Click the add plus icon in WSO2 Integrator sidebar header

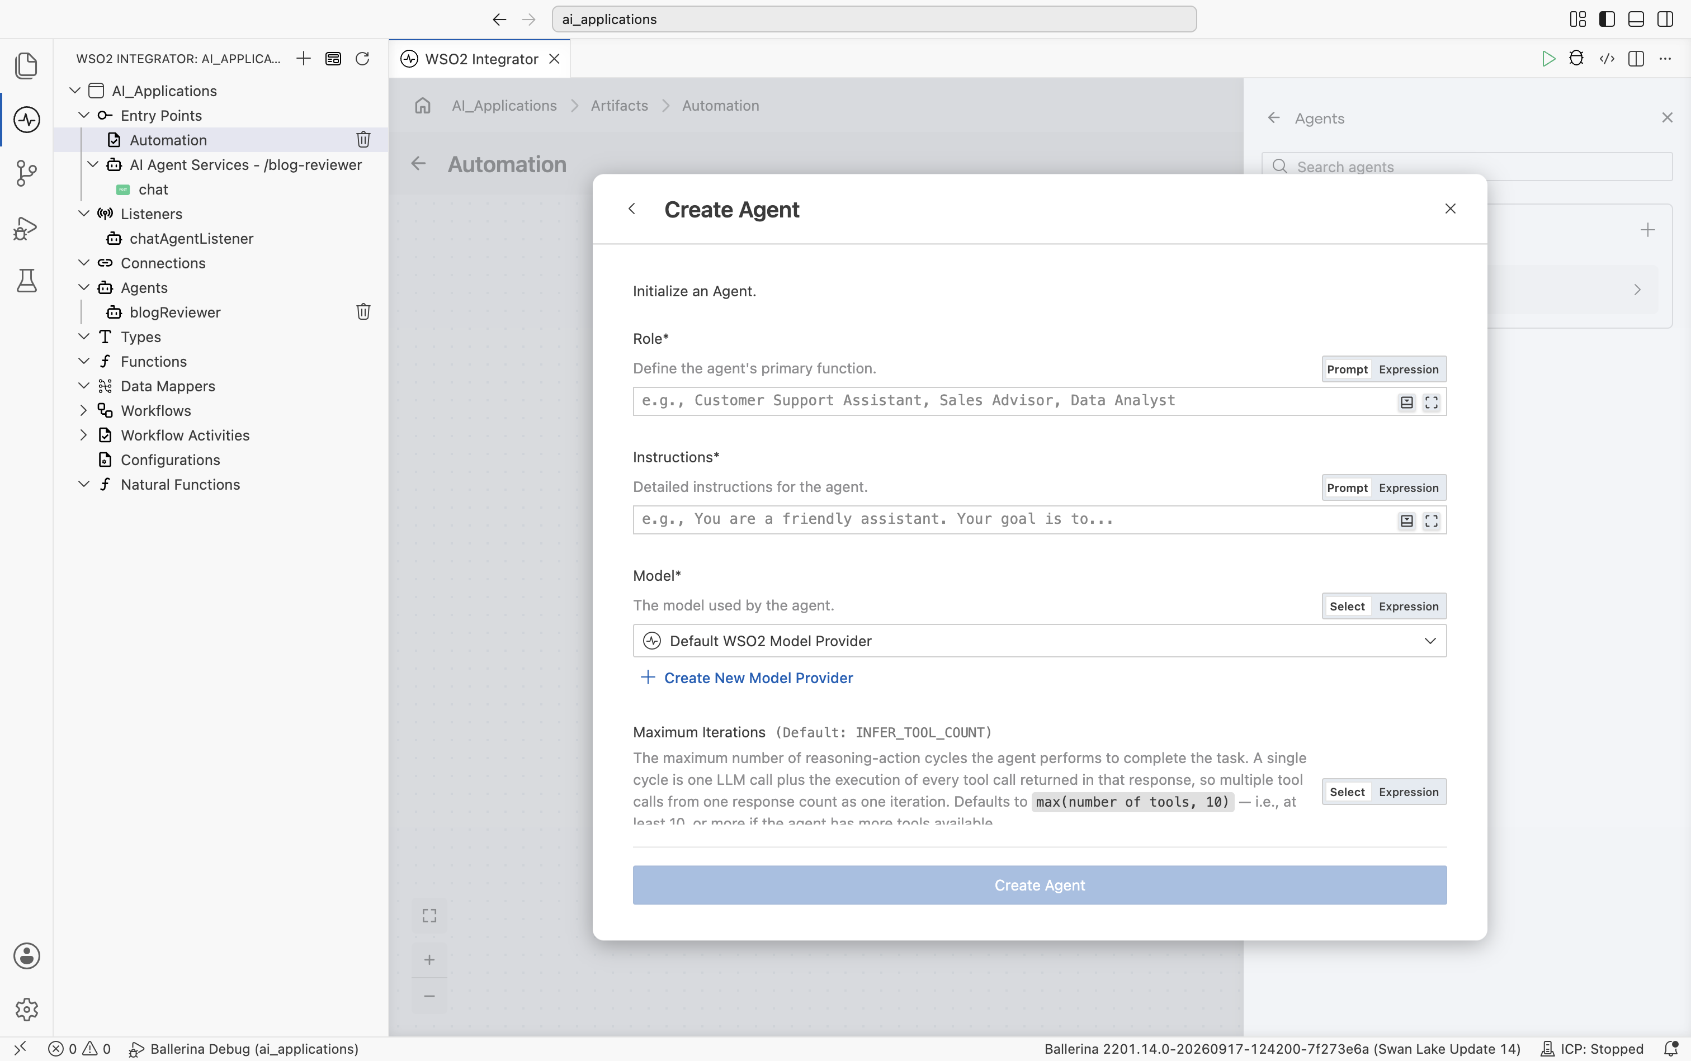click(303, 58)
